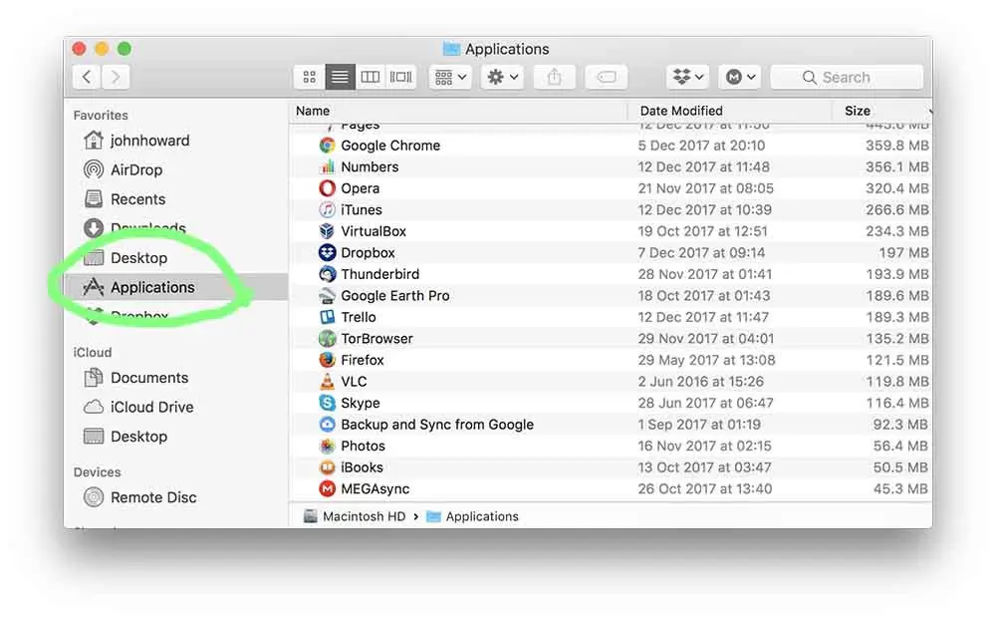Viewport: 996px width, 619px height.
Task: Select the TorBrowser file name
Action: [x=376, y=339]
